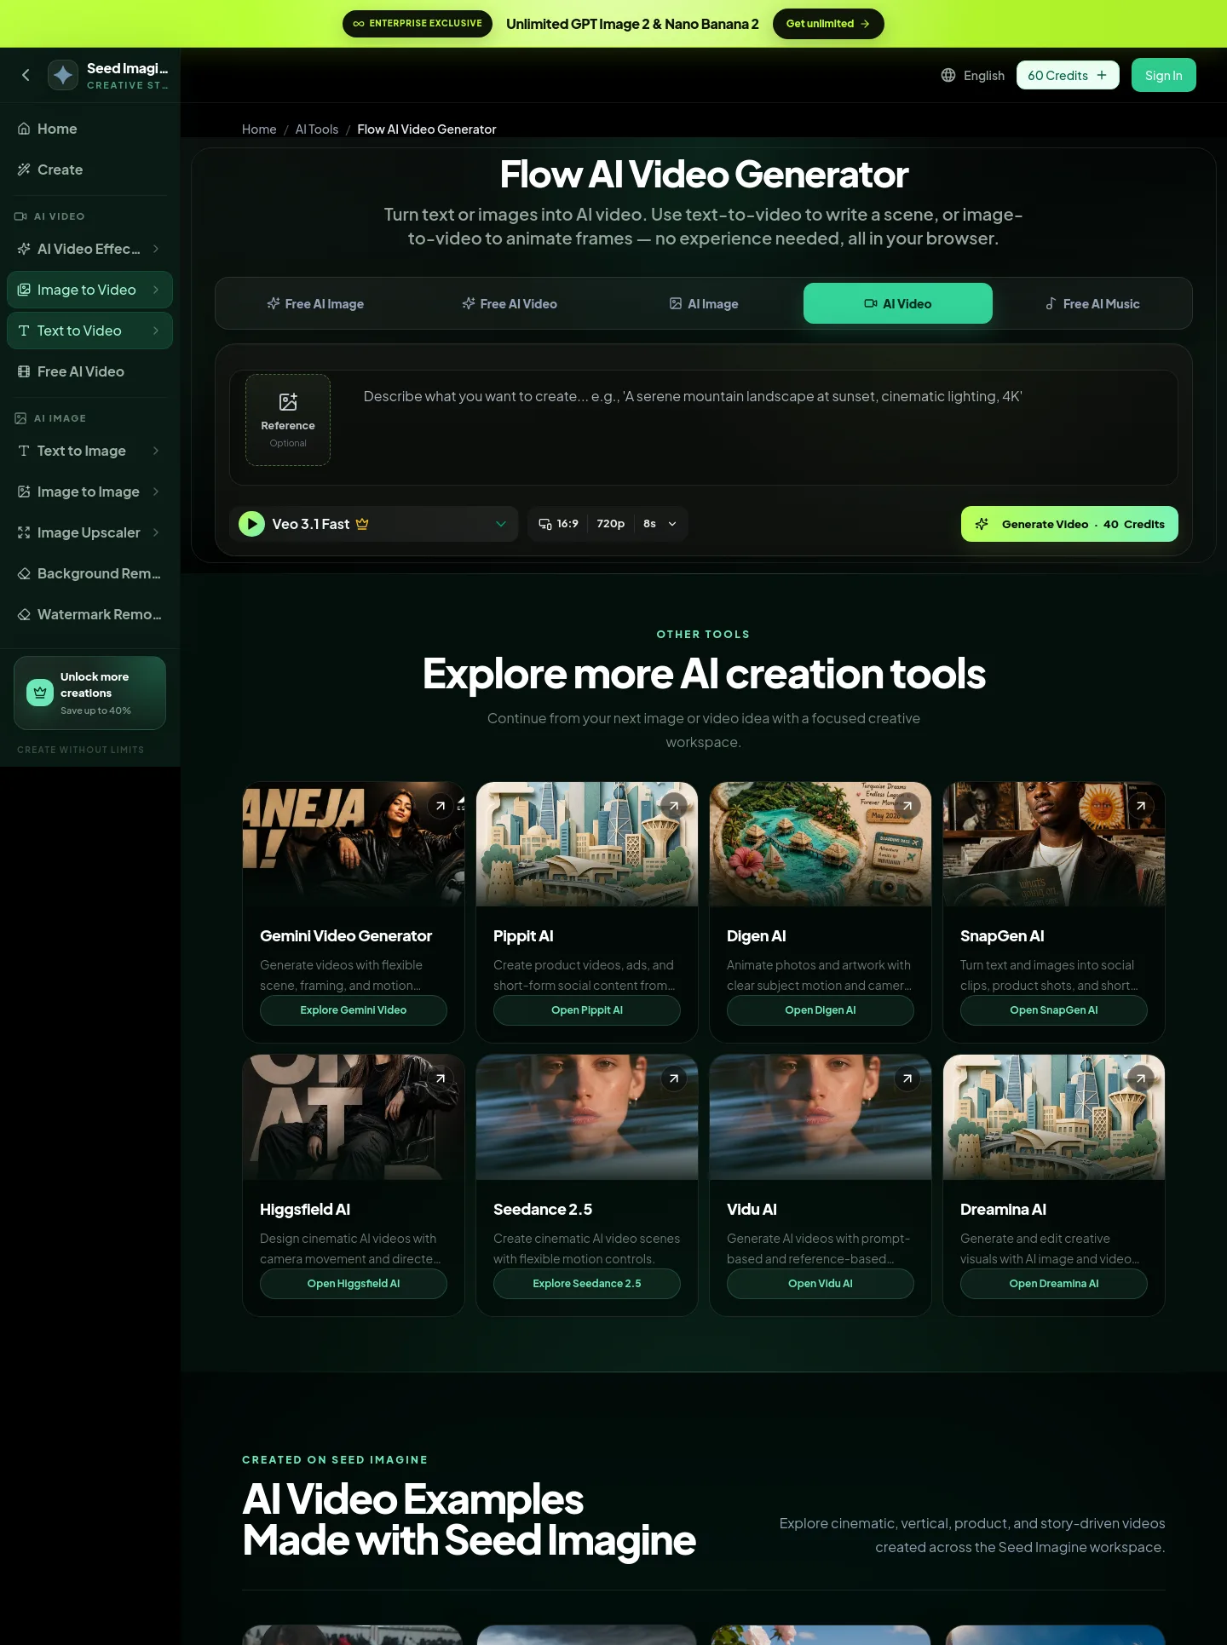Expand Image to Video submenu chevron
Screen dimensions: 1227x1645
point(156,290)
